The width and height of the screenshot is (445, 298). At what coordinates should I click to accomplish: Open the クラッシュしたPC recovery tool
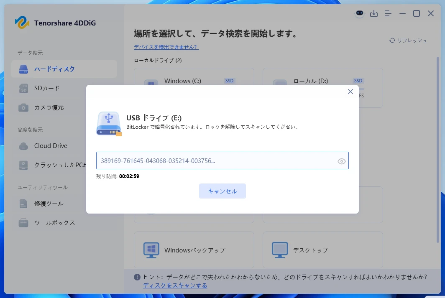[x=50, y=165]
